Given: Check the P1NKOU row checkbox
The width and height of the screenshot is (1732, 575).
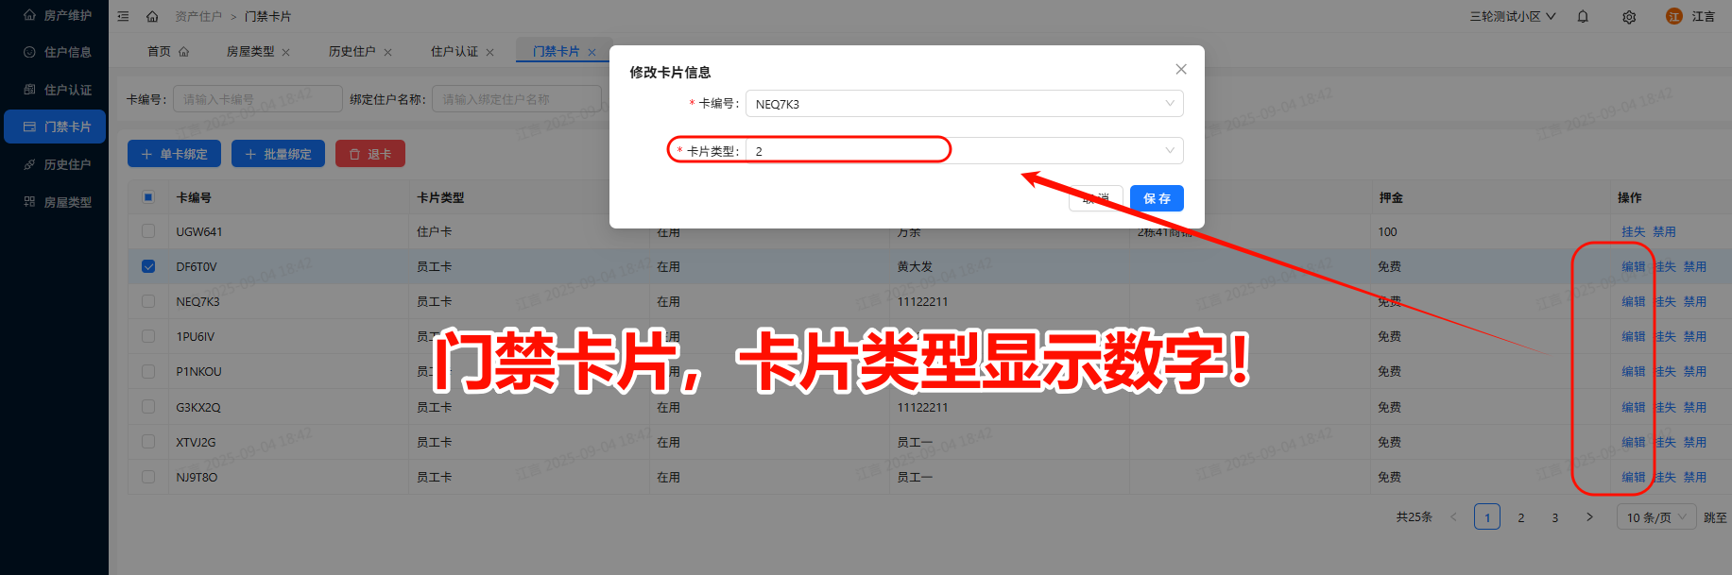Looking at the screenshot, I should [x=148, y=372].
